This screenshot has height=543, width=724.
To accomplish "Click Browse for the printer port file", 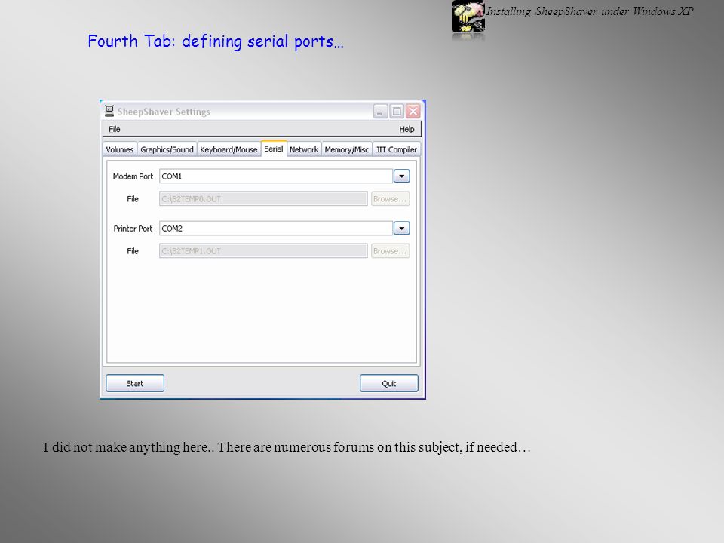I will [390, 251].
